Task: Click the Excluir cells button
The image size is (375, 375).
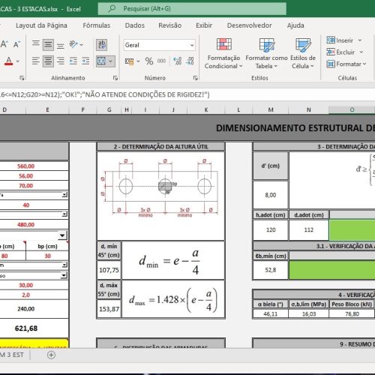Action: pyautogui.click(x=340, y=52)
